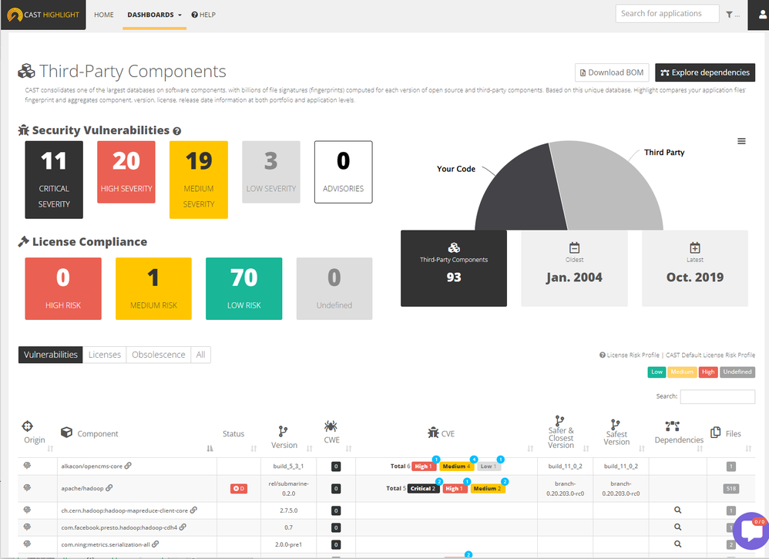Click the link icon beside alkacon/opencms-core
This screenshot has height=559, width=769.
coord(128,466)
